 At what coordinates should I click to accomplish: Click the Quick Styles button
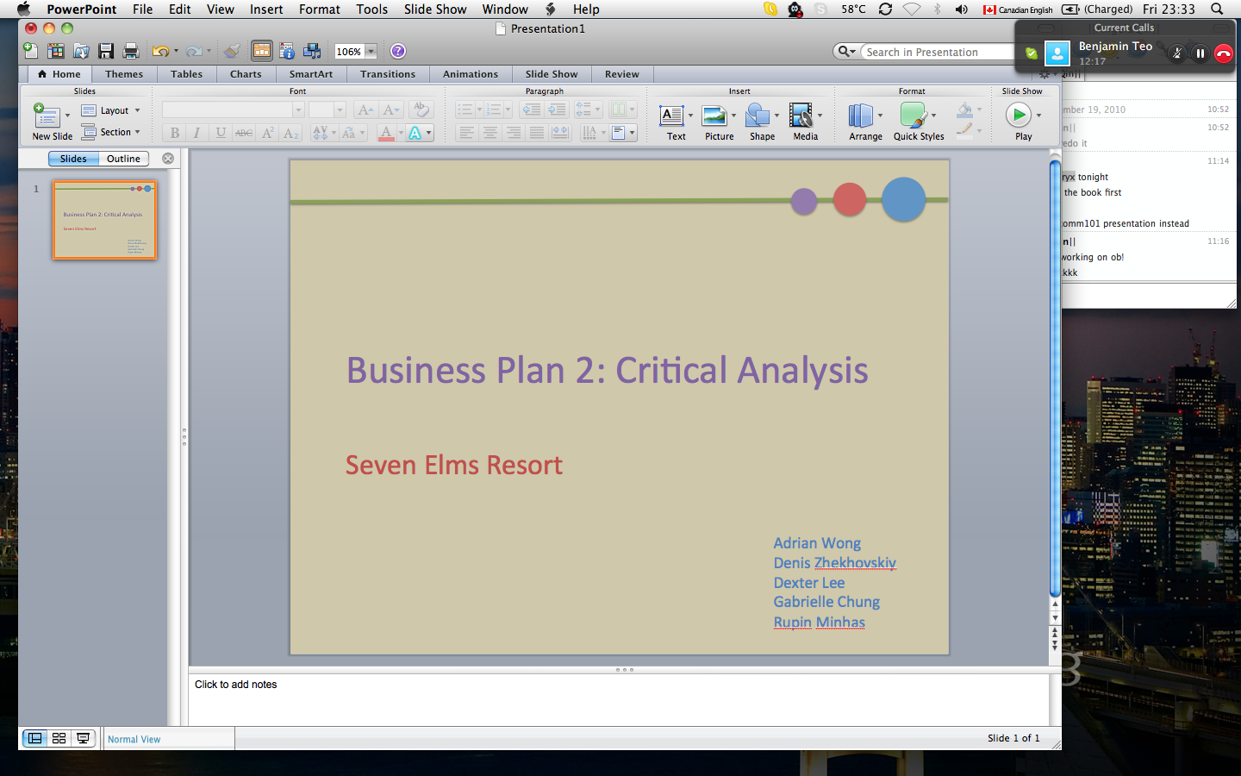tap(917, 121)
